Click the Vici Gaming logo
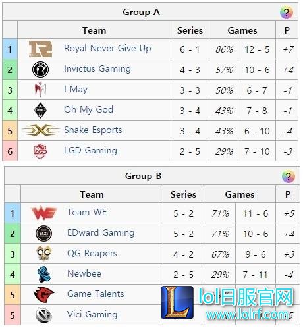Screen dimensions: 303x328 coord(44,315)
